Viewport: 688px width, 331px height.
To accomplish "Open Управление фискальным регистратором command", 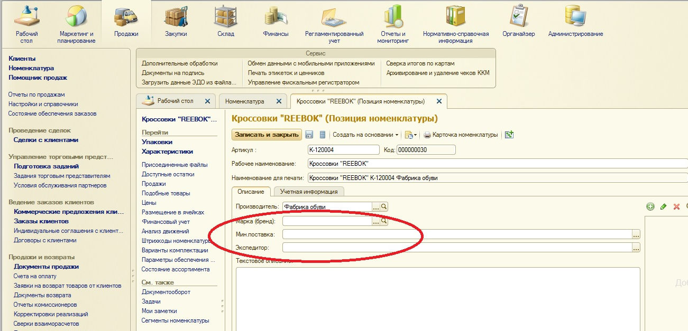I will pos(304,82).
